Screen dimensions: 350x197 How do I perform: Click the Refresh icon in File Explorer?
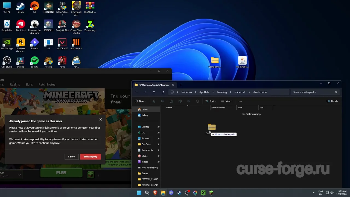[x=163, y=92]
